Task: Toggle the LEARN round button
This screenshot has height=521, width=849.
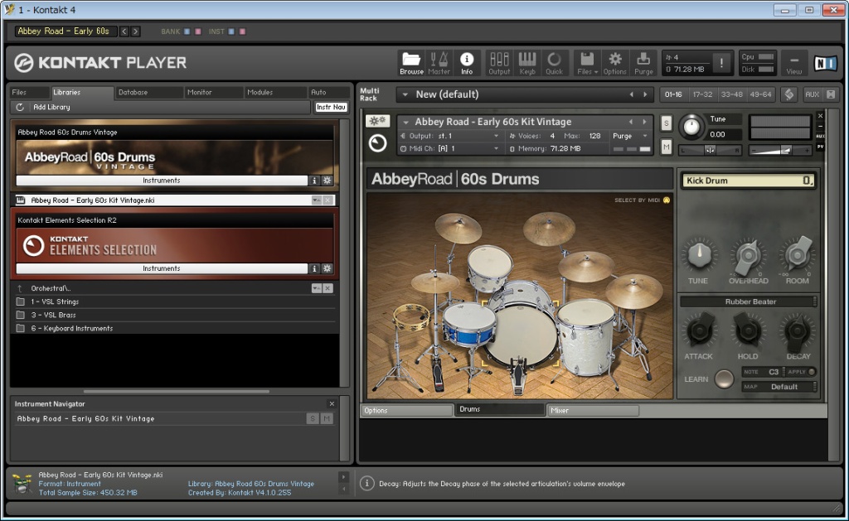Action: (724, 379)
